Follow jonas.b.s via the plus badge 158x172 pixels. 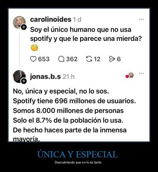tap(24, 81)
